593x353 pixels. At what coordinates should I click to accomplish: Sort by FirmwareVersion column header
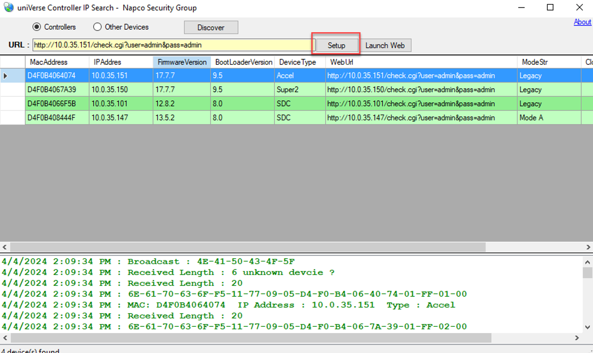coord(182,62)
